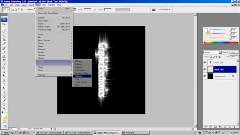The height and width of the screenshot is (135, 240).
Task: Select the Path Selection tool
Action: [x=4, y=88]
